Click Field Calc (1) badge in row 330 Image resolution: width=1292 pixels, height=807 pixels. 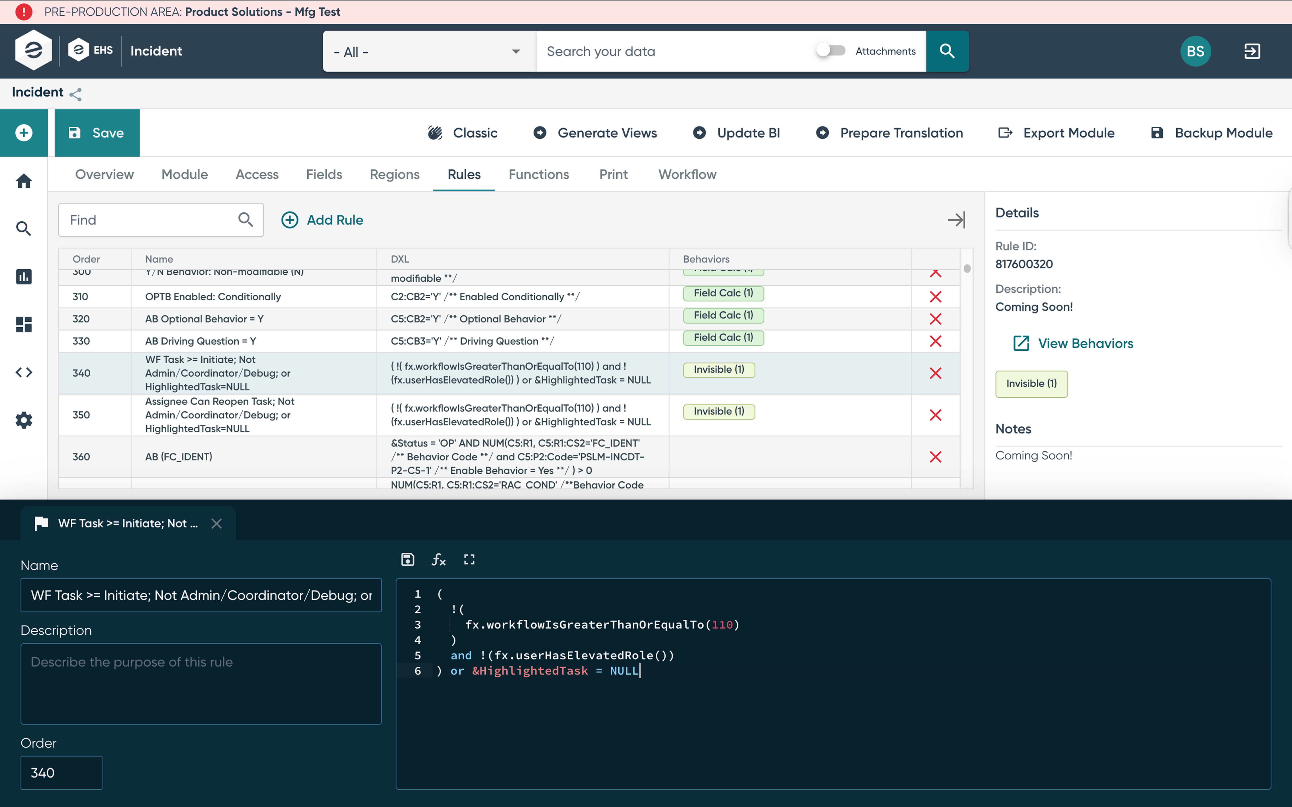point(723,337)
